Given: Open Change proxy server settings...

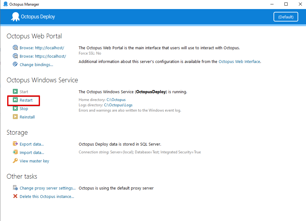Looking at the screenshot, I should click(x=47, y=188).
